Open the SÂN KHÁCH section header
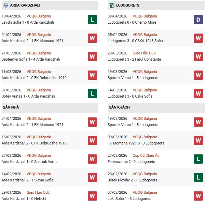The height and width of the screenshot is (203, 205). pos(120,107)
